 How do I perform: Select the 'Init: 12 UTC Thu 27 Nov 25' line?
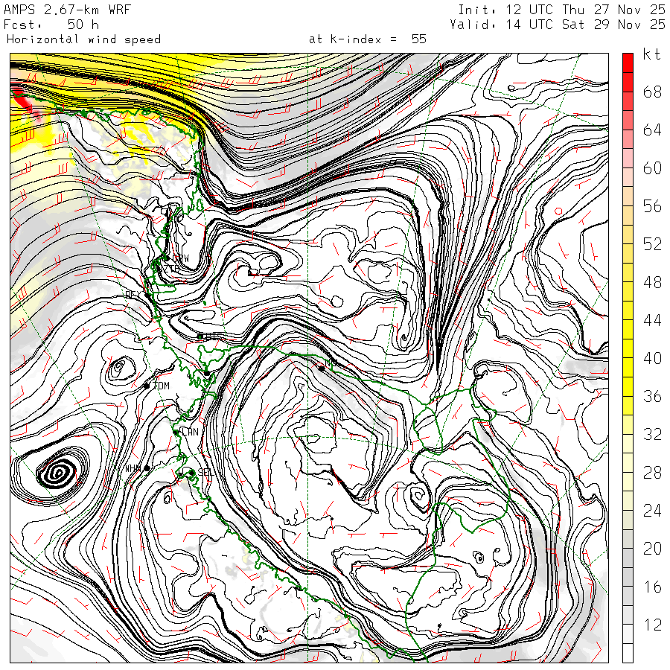[561, 10]
